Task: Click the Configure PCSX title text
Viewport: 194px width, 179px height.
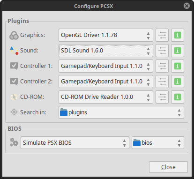Action: (93, 6)
